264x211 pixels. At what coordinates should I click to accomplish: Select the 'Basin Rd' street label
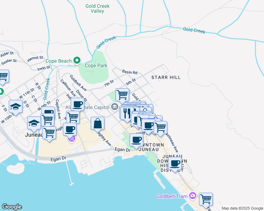point(130,72)
